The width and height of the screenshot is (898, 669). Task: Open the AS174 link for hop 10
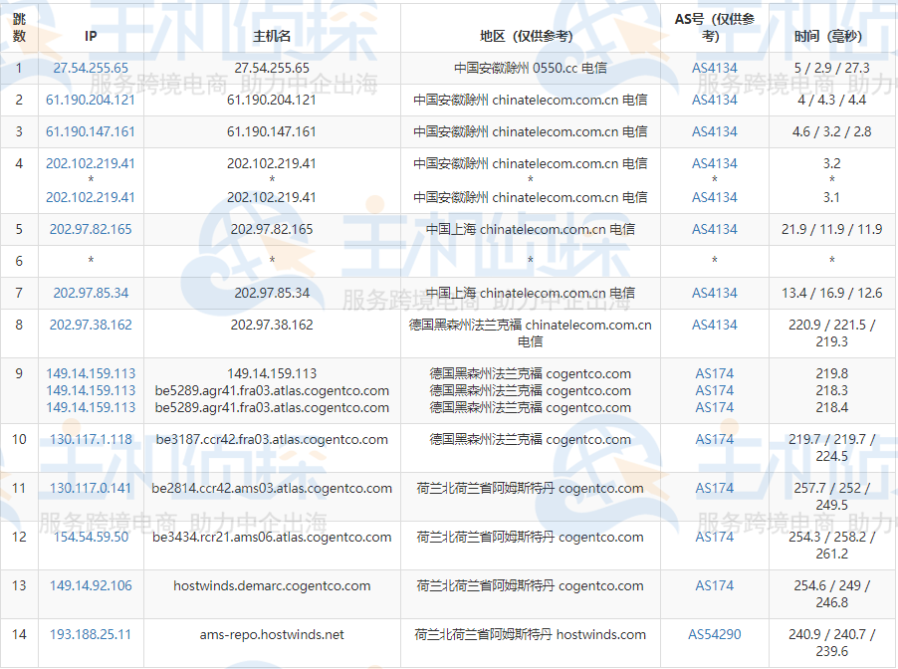(713, 439)
